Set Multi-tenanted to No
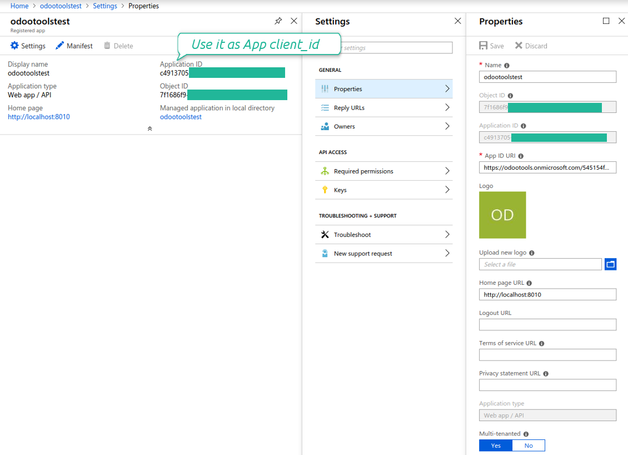Viewport: 628px width, 455px height. 529,446
